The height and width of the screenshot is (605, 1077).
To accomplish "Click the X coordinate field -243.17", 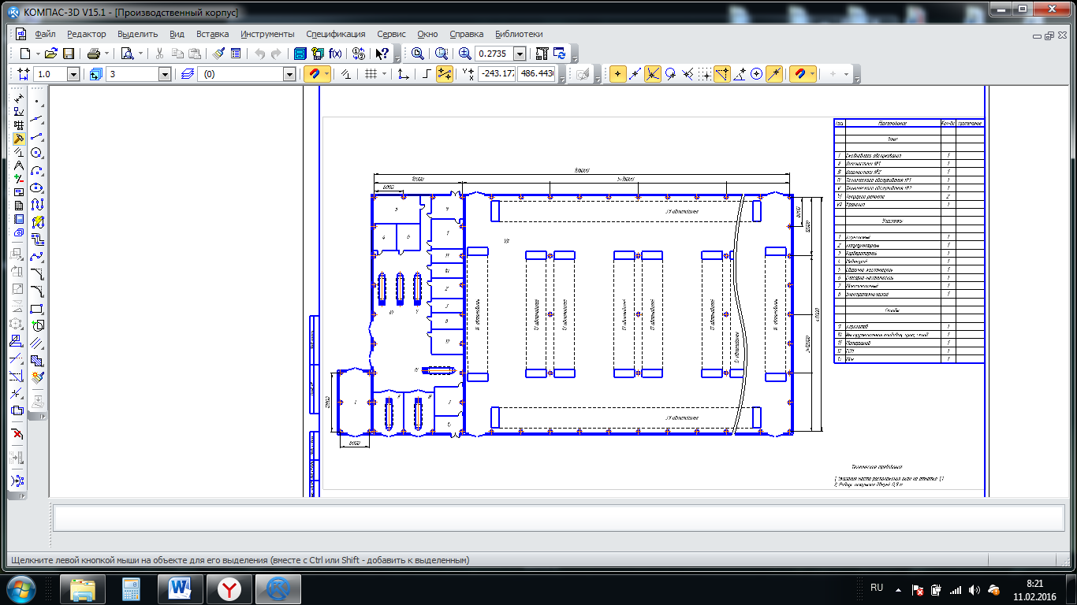I will (x=497, y=74).
